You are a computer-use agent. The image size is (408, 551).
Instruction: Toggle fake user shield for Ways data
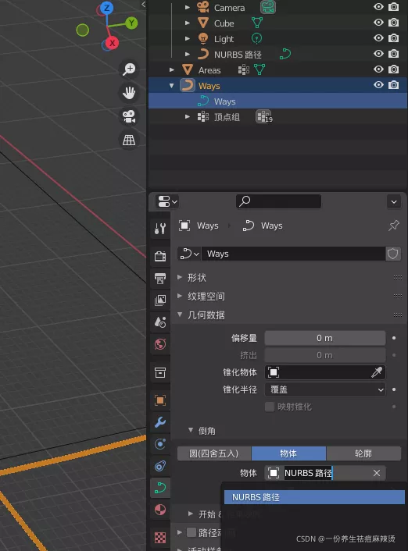[x=393, y=254]
